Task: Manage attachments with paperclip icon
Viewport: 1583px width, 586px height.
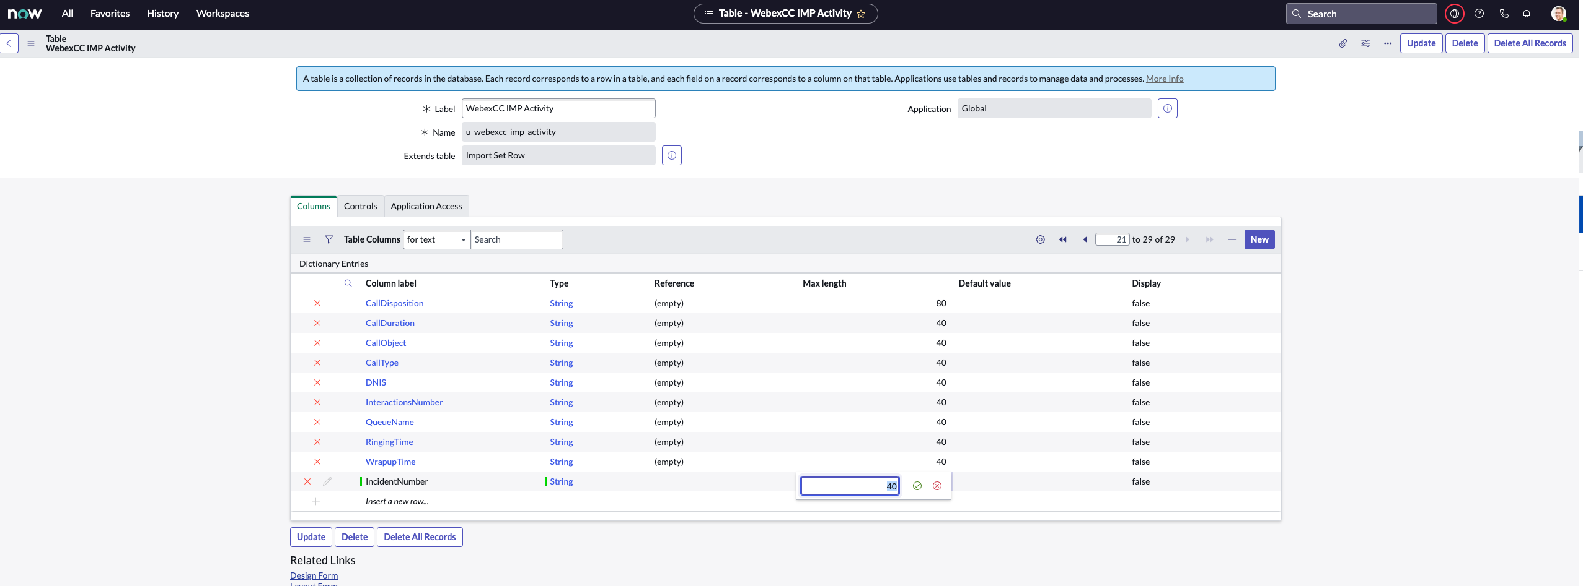Action: pyautogui.click(x=1343, y=43)
